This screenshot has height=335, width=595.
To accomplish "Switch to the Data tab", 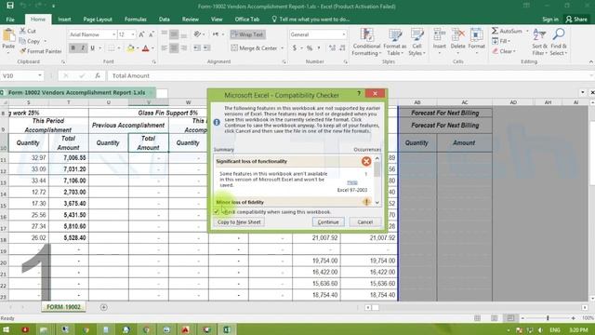I will 165,20.
